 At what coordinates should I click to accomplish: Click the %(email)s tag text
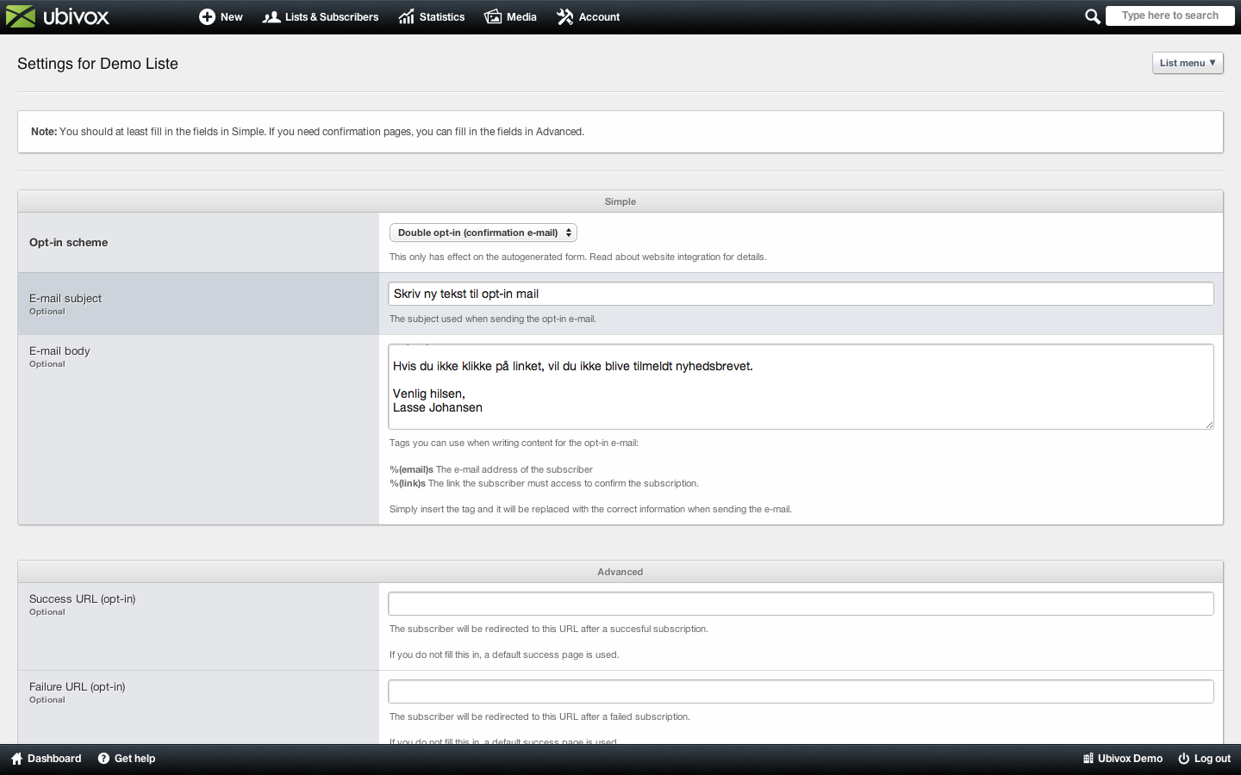[x=411, y=470]
